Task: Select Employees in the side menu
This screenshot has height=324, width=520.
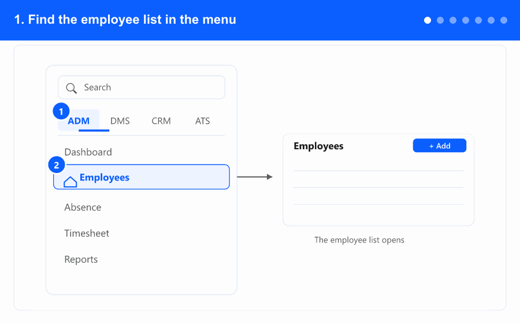Action: 142,177
